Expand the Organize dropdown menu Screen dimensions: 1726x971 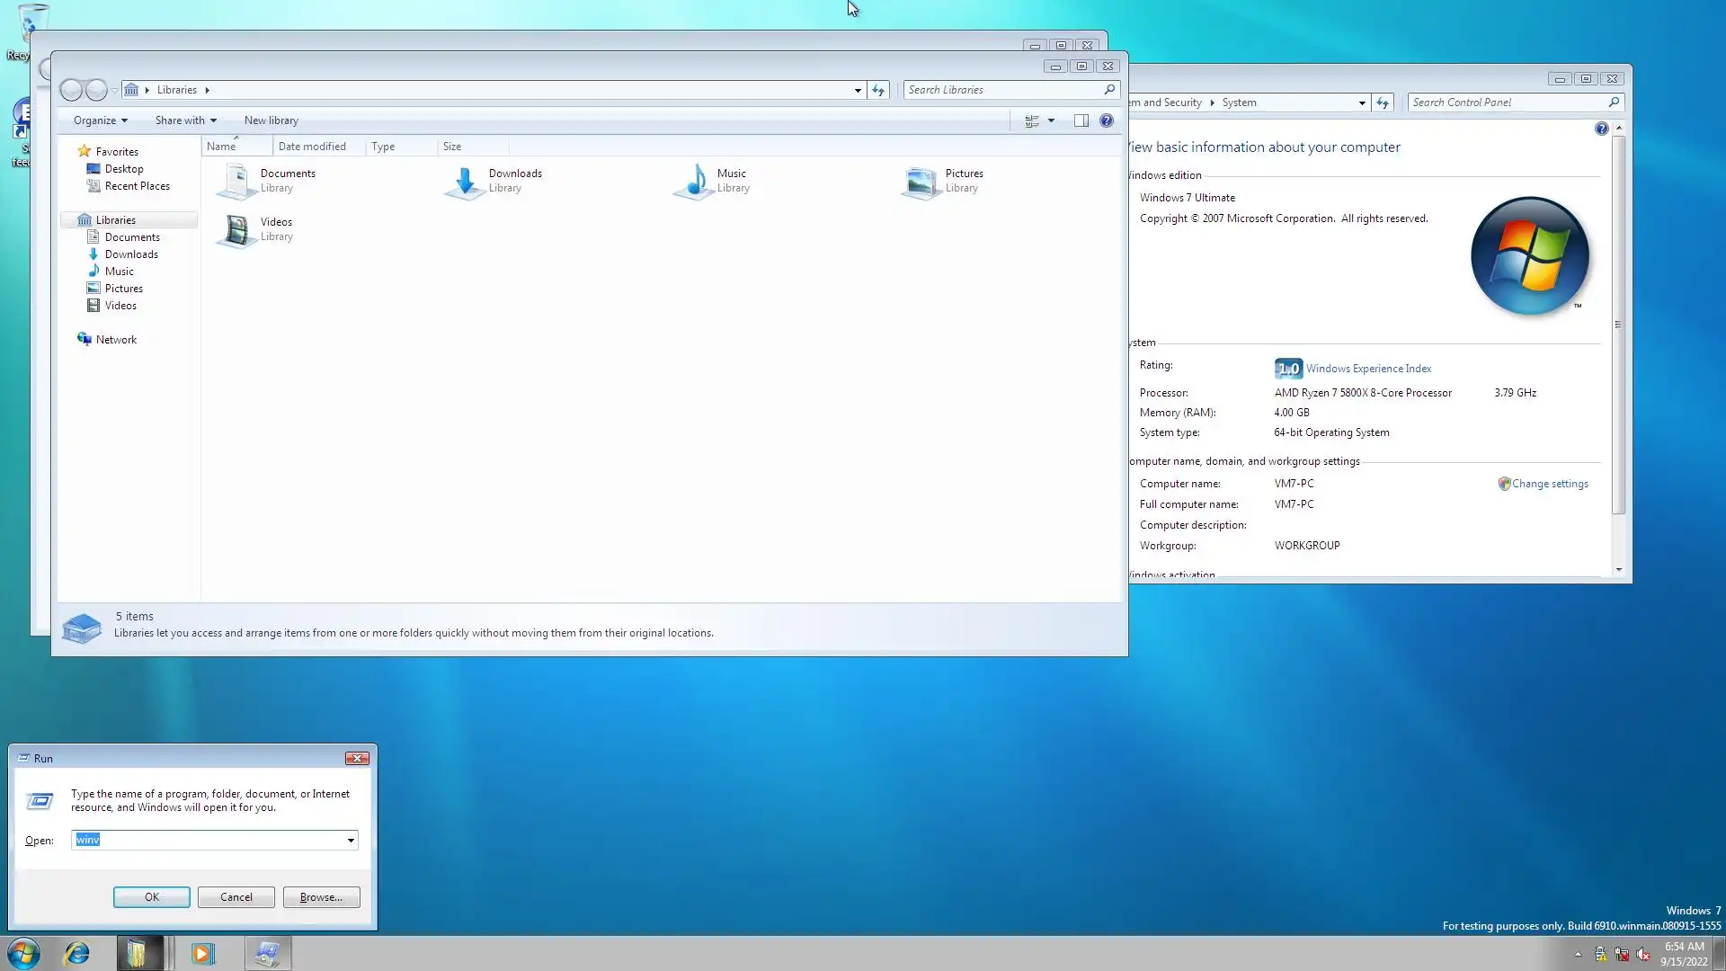point(100,120)
